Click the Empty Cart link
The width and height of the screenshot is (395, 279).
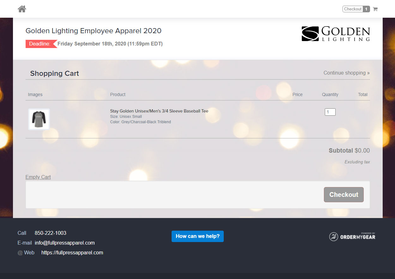pos(38,177)
